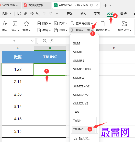Select column D header

coord(114,48)
